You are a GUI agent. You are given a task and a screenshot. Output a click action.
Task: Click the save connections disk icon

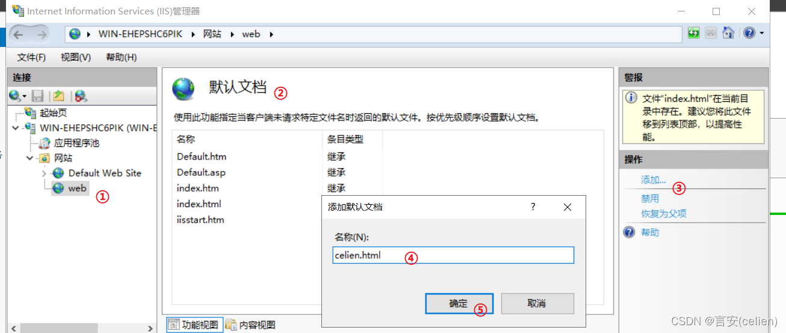click(38, 96)
